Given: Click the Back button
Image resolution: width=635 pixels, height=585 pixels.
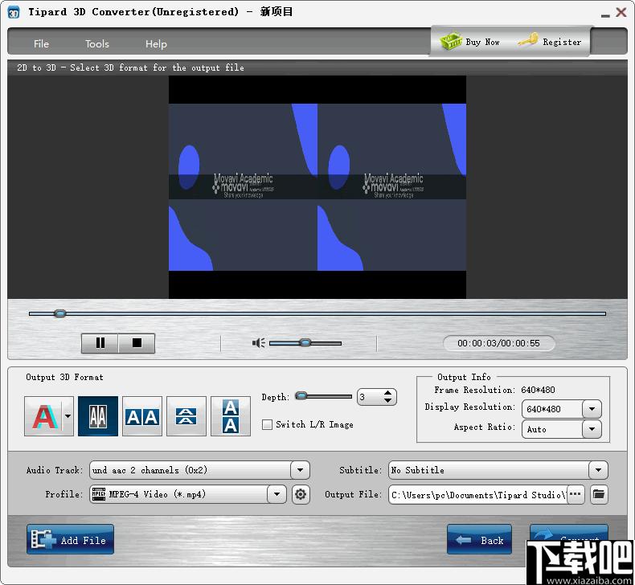Looking at the screenshot, I should point(479,540).
